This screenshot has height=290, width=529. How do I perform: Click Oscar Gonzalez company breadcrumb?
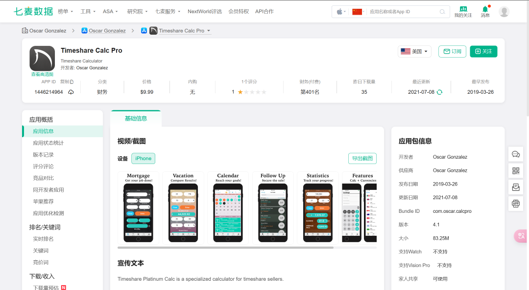48,31
